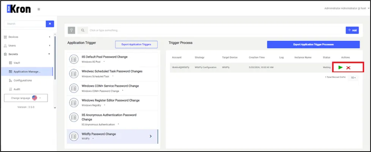Click the Creation Time column header
Image resolution: width=371 pixels, height=152 pixels.
pyautogui.click(x=257, y=57)
